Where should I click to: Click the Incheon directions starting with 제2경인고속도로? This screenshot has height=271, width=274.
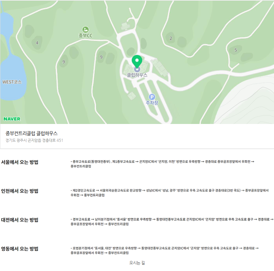coord(169,193)
